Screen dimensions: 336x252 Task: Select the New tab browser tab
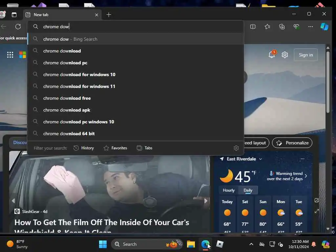point(62,15)
